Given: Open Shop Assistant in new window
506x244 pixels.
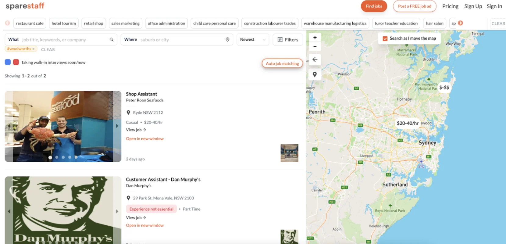Looking at the screenshot, I should [x=145, y=138].
